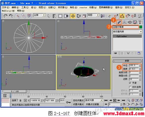Click the 设置关键点 Set Key button
This screenshot has height=117, width=145.
pyautogui.click(x=78, y=104)
